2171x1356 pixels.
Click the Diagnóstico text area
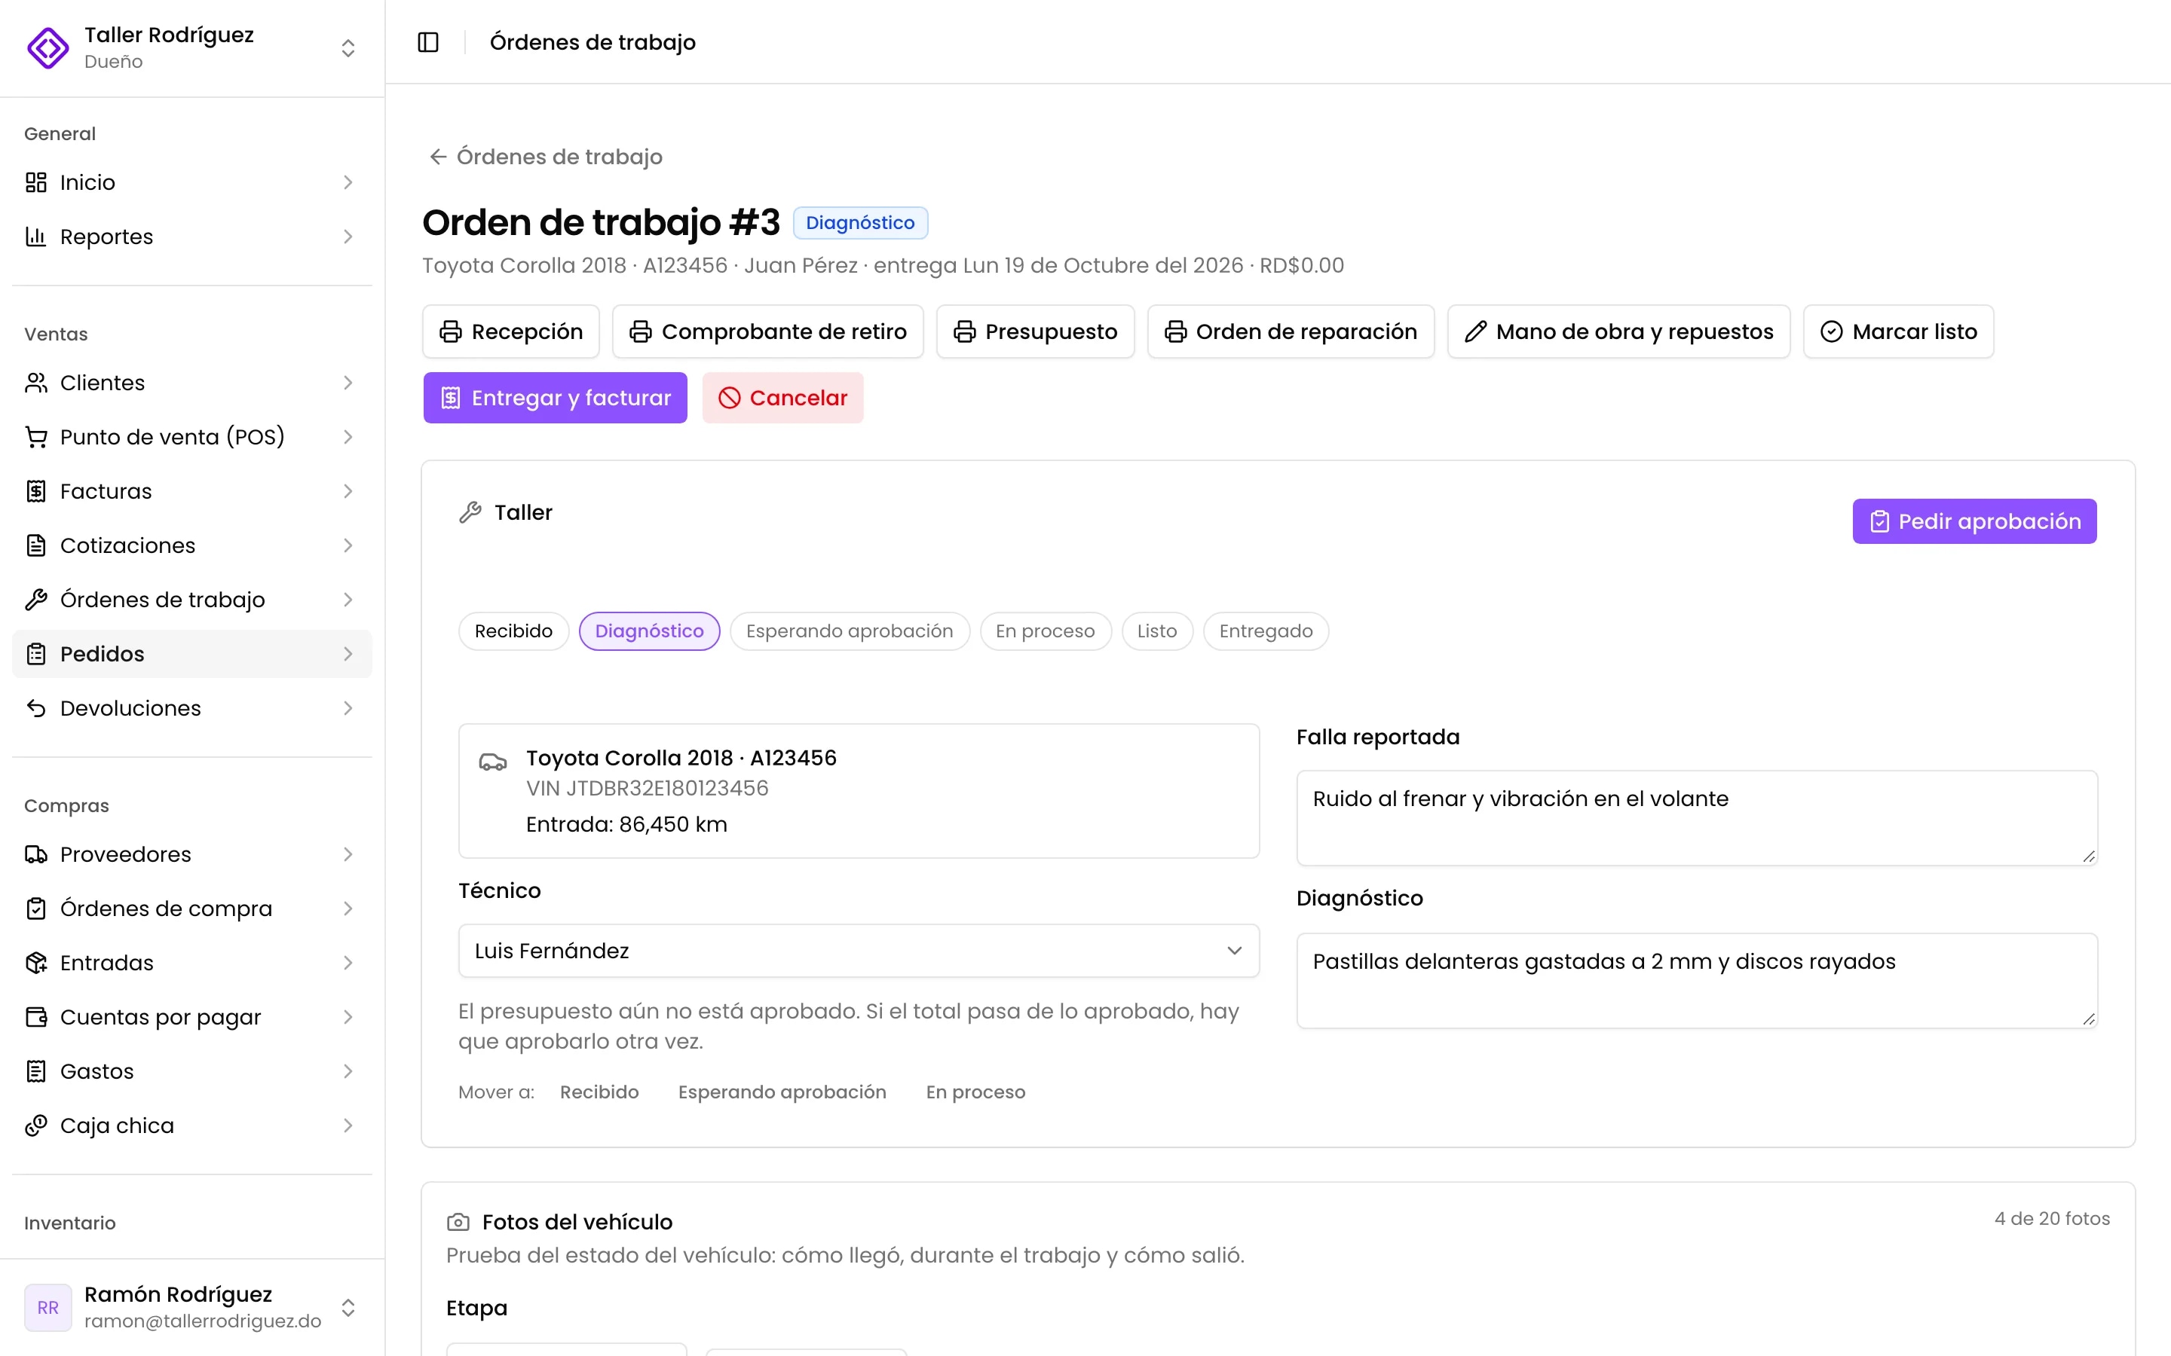1696,980
